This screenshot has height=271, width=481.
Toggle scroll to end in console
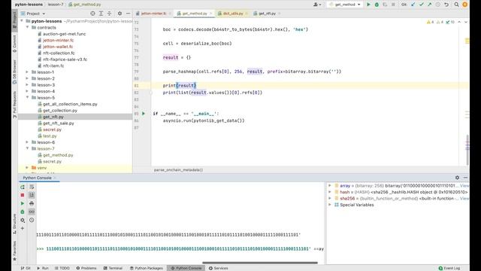pyautogui.click(x=32, y=195)
